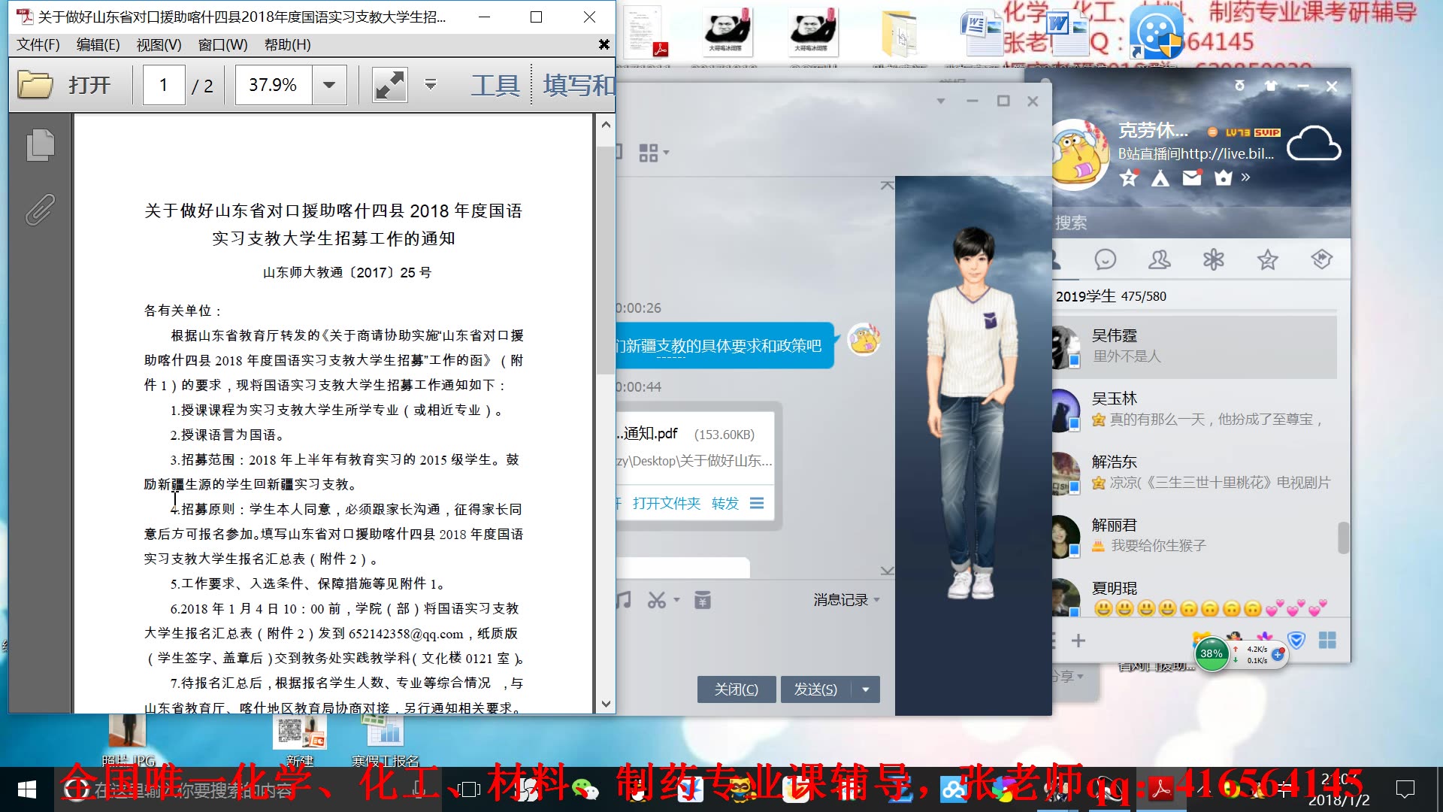Click 转发 forward link on file message
1443x812 pixels.
tap(725, 503)
